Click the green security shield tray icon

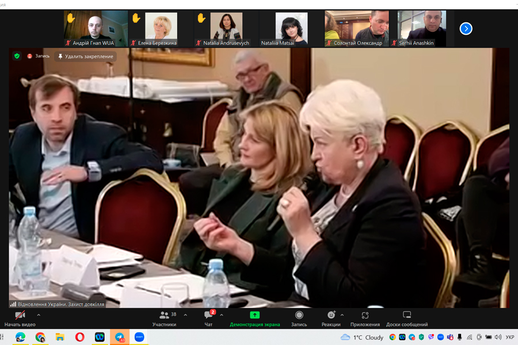tap(421, 337)
